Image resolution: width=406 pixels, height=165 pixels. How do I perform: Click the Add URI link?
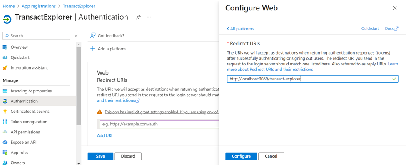(x=105, y=135)
